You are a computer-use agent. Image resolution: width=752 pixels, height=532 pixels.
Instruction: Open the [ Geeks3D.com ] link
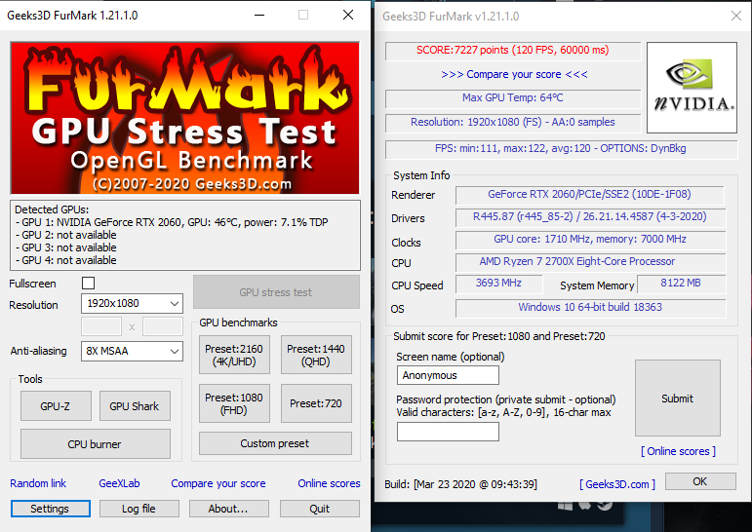click(617, 484)
